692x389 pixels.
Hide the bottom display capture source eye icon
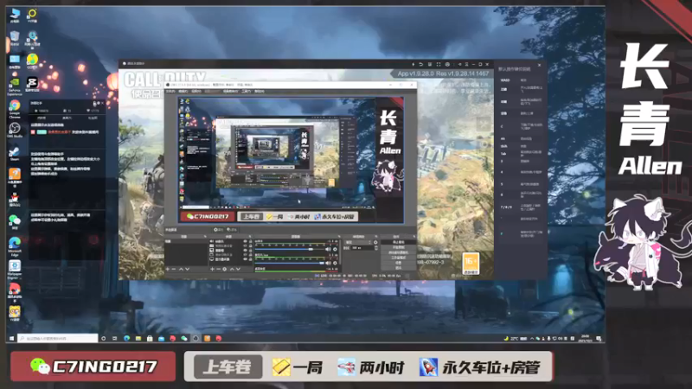coord(246,259)
